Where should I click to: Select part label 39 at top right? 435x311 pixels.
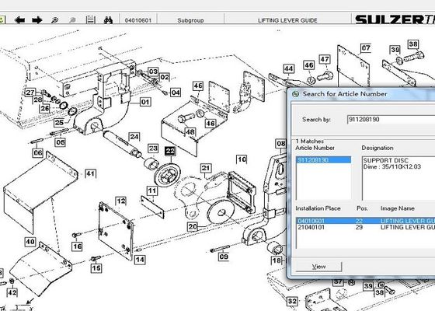(x=395, y=50)
